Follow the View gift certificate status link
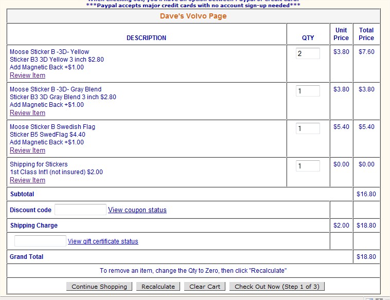This screenshot has width=390, height=300. tap(103, 241)
